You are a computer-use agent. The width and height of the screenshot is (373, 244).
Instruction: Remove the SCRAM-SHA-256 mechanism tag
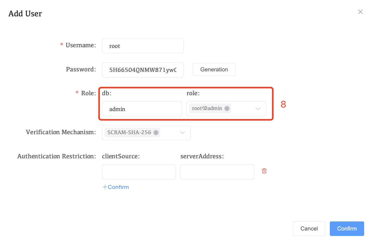pos(156,133)
